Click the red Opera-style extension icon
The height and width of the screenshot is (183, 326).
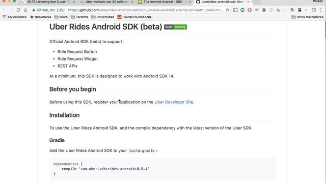click(x=250, y=10)
